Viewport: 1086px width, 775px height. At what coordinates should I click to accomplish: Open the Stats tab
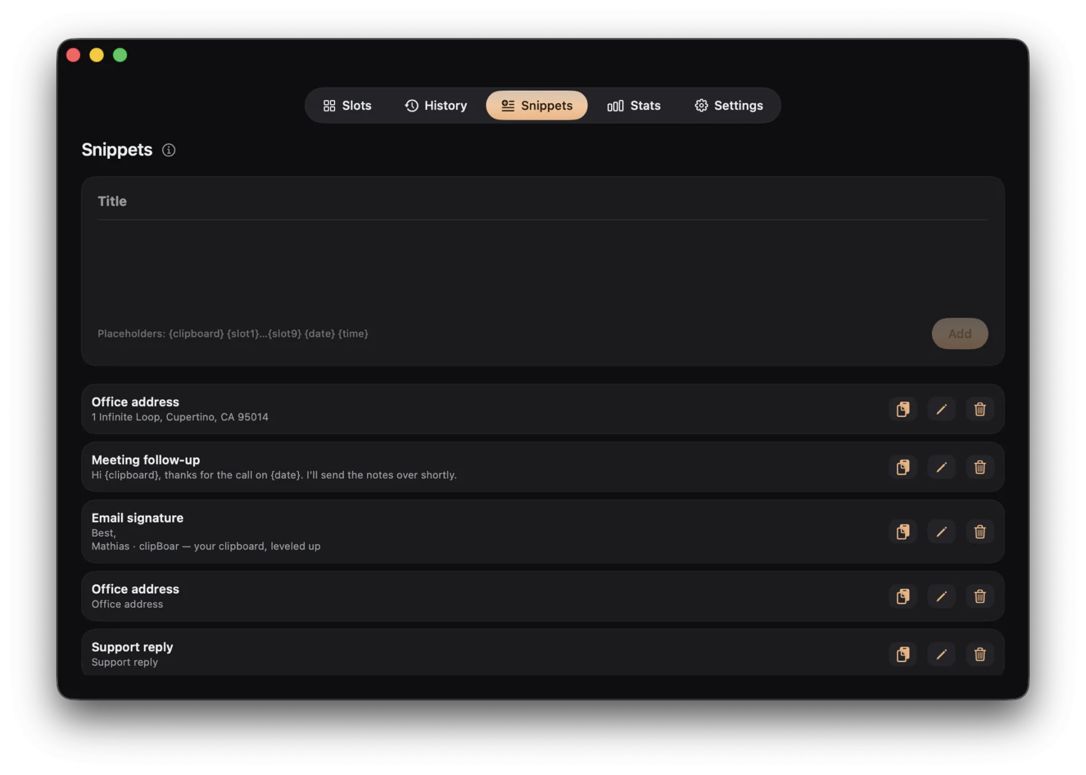[634, 106]
